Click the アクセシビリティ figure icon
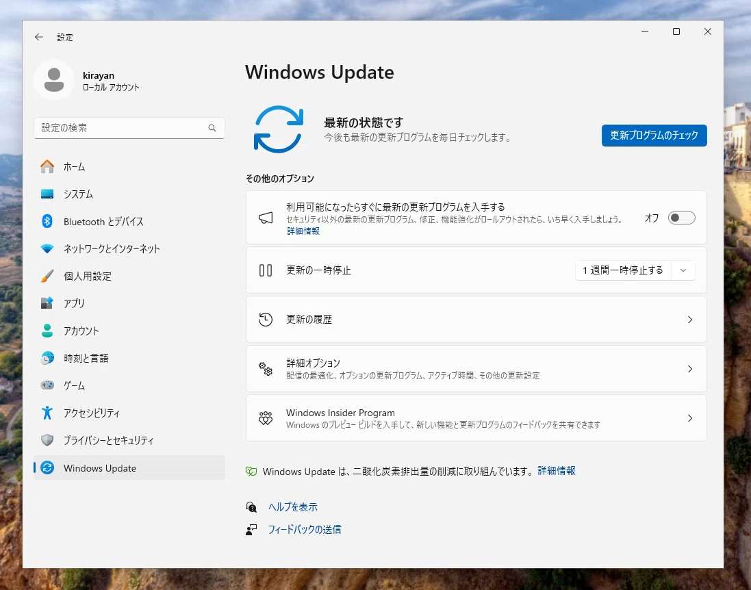The image size is (751, 590). click(x=47, y=412)
